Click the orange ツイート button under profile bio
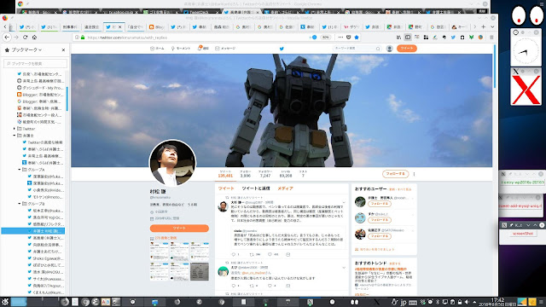 pos(179,228)
